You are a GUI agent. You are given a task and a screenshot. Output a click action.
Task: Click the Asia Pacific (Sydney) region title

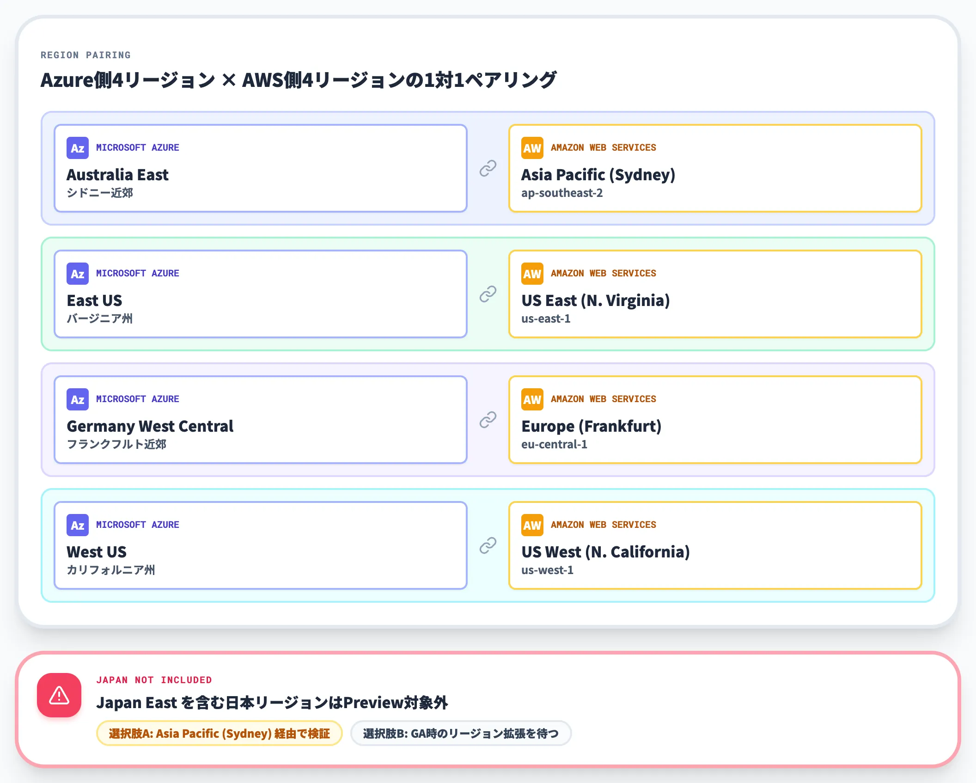click(598, 175)
